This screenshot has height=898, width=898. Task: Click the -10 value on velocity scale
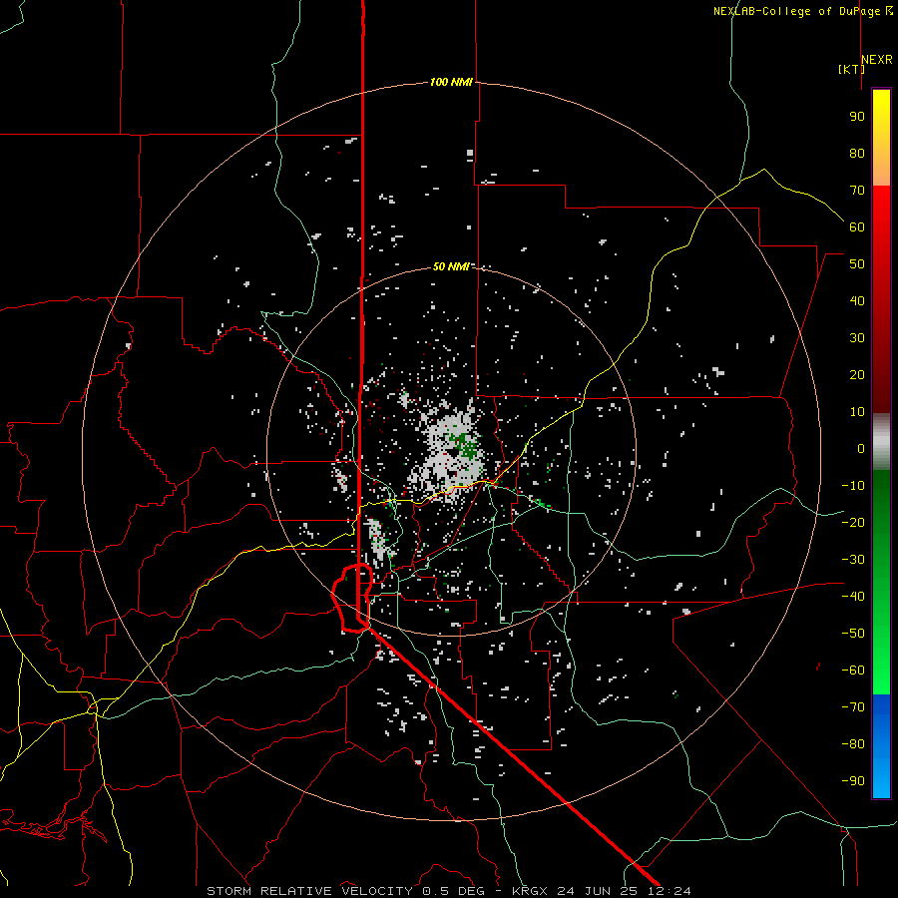pyautogui.click(x=853, y=486)
